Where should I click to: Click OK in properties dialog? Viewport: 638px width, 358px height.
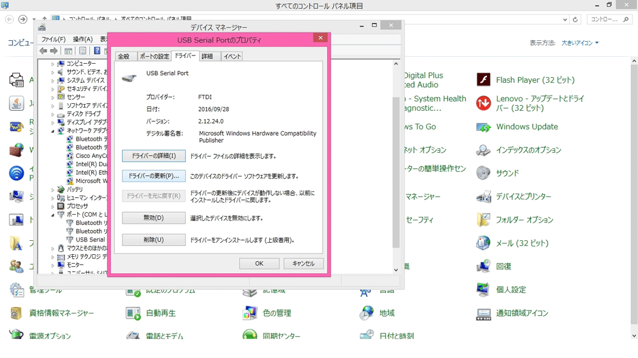[259, 263]
